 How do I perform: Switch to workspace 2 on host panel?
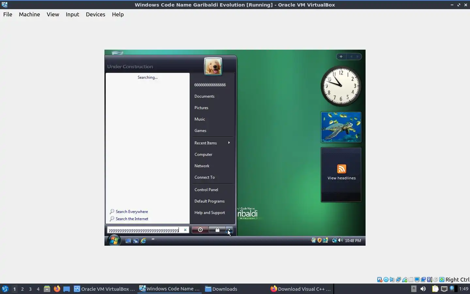click(22, 289)
